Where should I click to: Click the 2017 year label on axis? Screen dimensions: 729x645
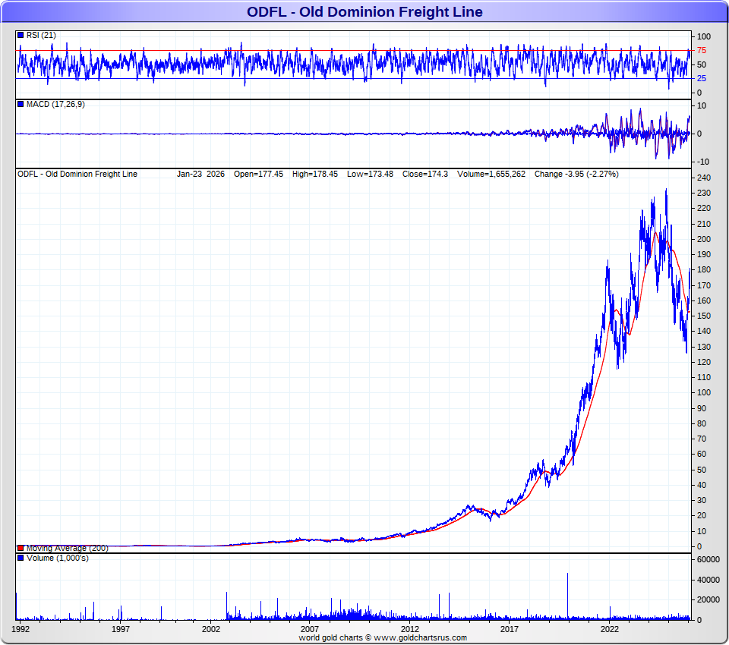509,629
